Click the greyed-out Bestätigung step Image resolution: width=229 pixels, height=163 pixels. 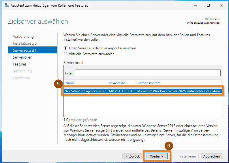click(22, 71)
